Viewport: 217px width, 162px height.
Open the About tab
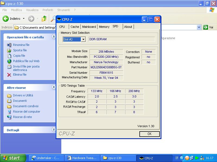(x=128, y=27)
